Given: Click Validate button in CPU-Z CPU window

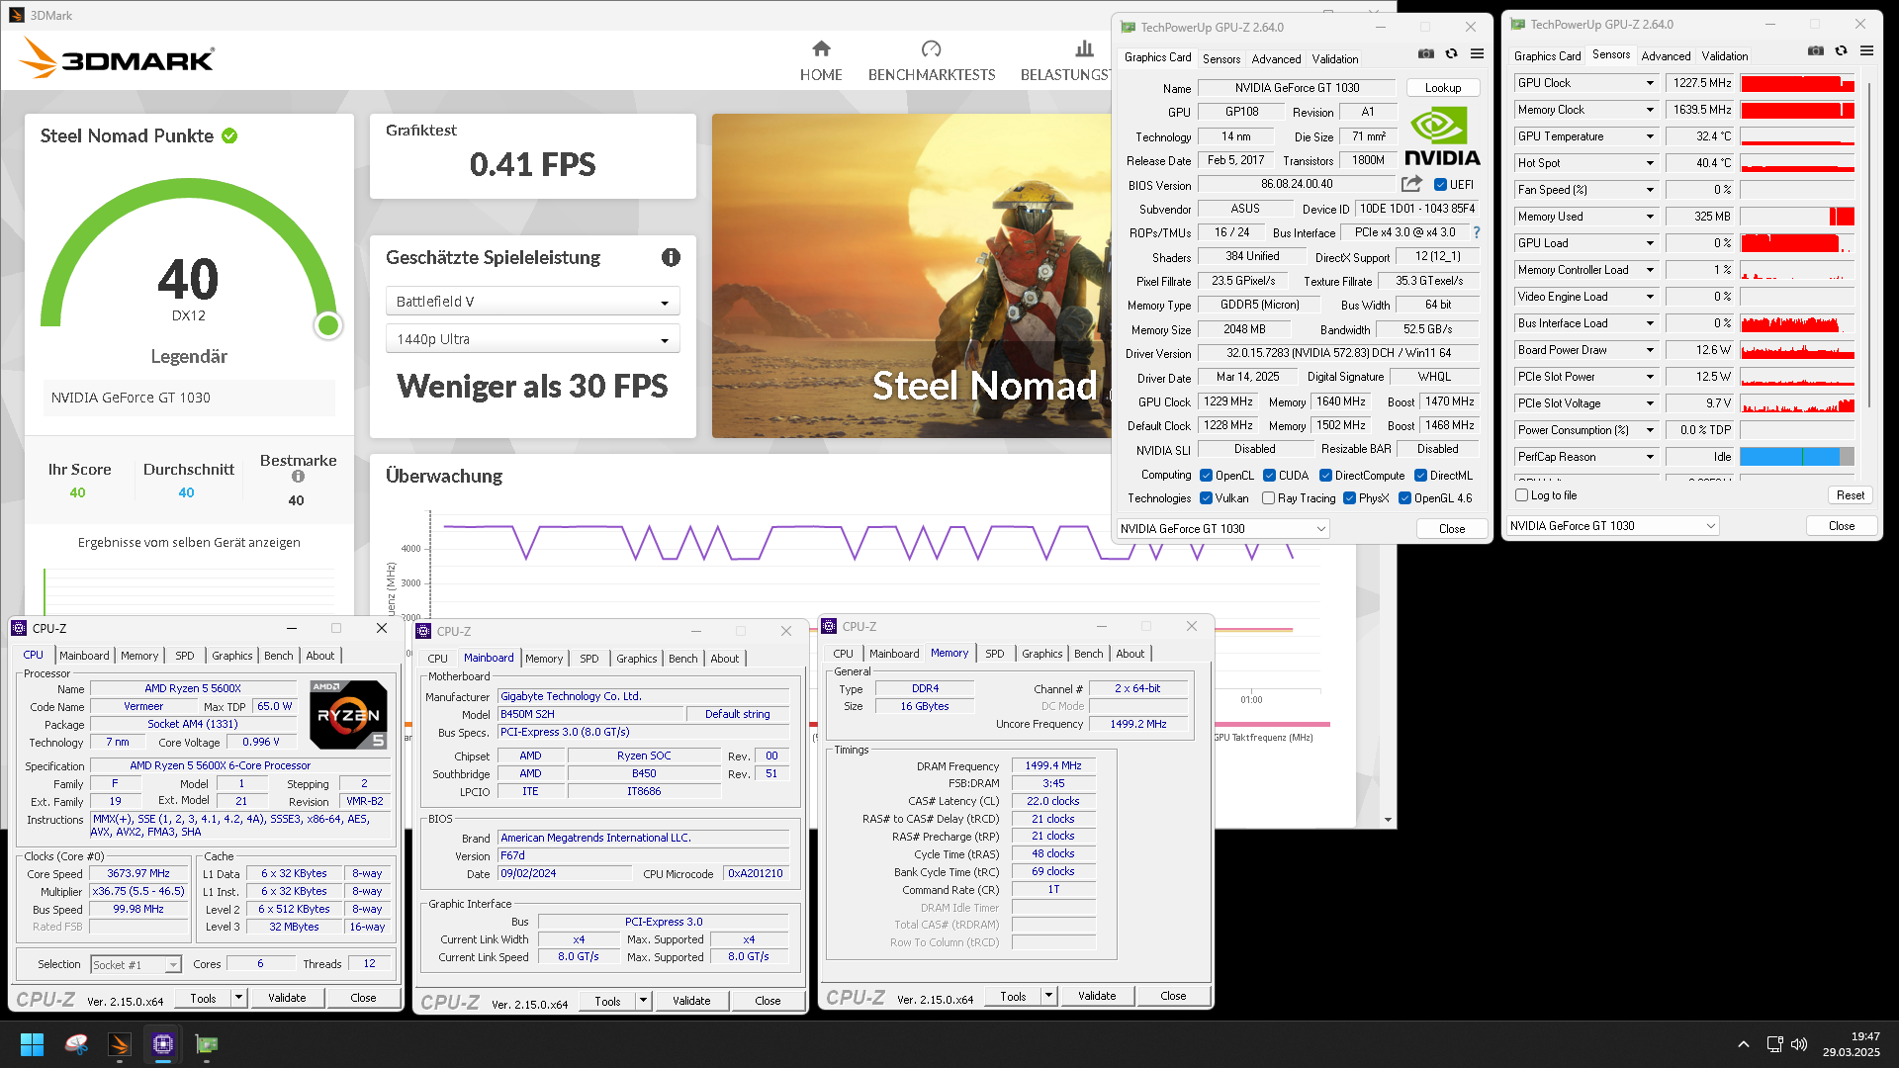Looking at the screenshot, I should [x=287, y=998].
